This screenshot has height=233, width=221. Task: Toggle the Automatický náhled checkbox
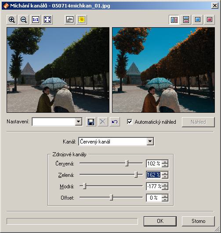coord(130,122)
